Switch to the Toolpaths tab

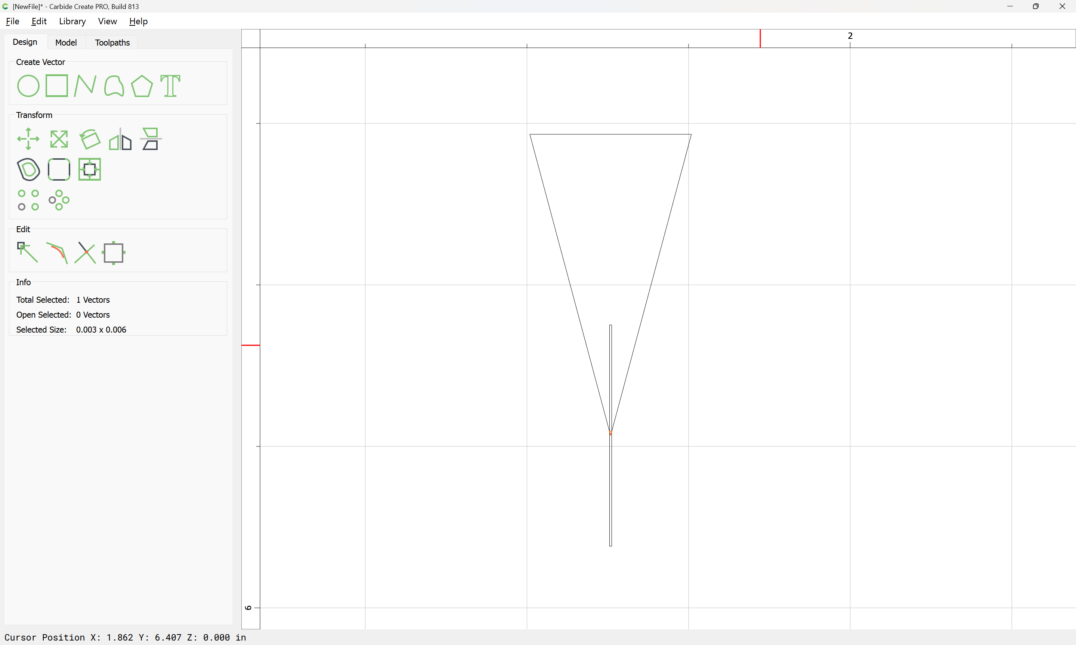pyautogui.click(x=112, y=43)
